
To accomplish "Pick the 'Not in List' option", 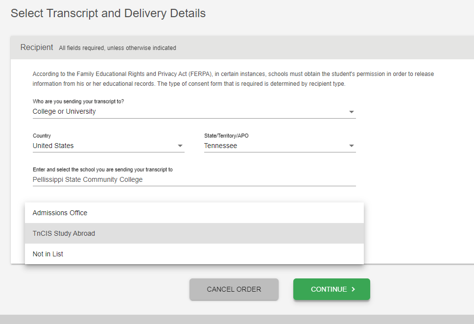I will [x=48, y=254].
